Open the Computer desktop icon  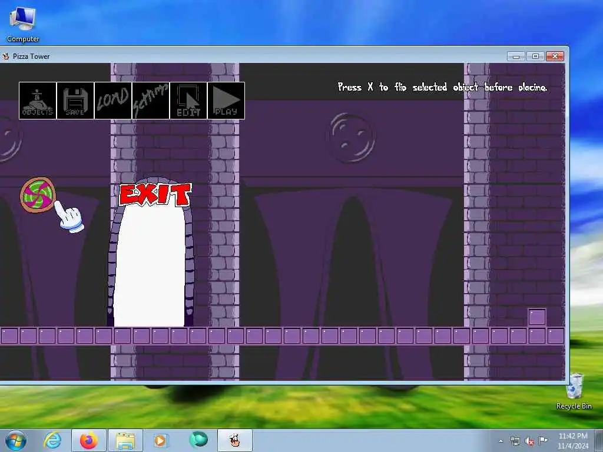(23, 25)
